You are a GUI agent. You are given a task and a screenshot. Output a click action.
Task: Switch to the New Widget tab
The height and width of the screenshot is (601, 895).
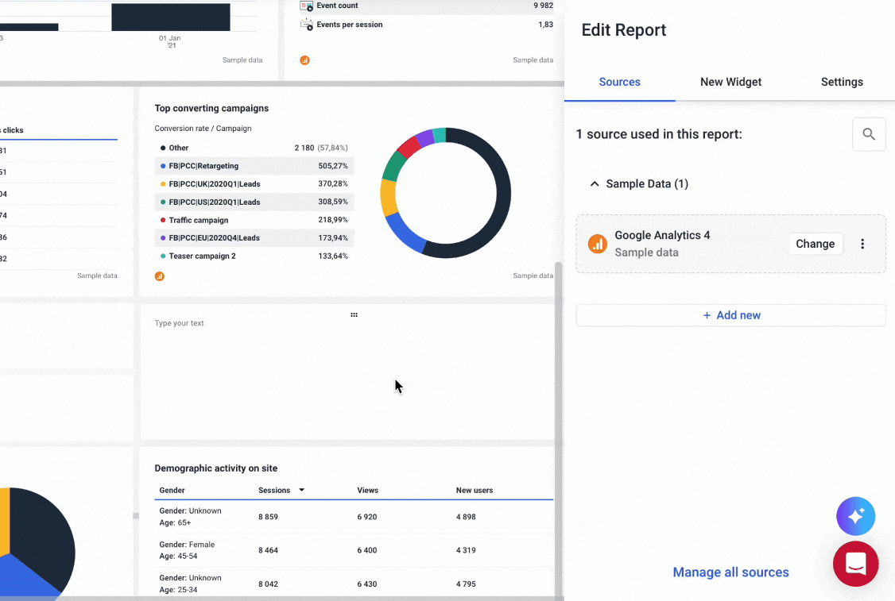[730, 82]
